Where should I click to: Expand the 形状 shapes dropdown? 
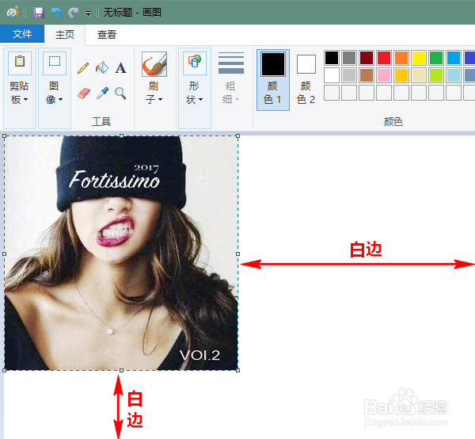(195, 93)
